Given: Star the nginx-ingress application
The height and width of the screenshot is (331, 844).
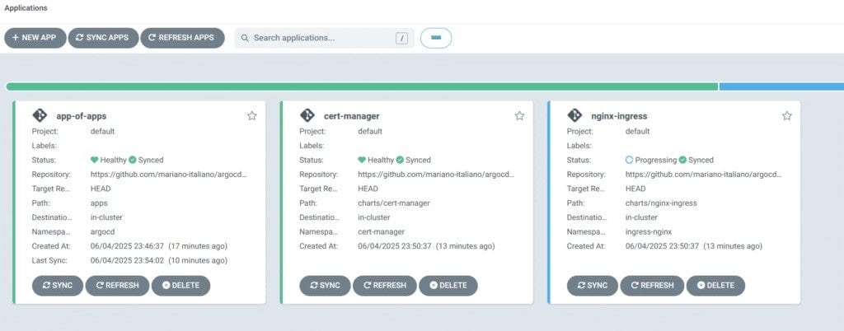Looking at the screenshot, I should click(787, 116).
